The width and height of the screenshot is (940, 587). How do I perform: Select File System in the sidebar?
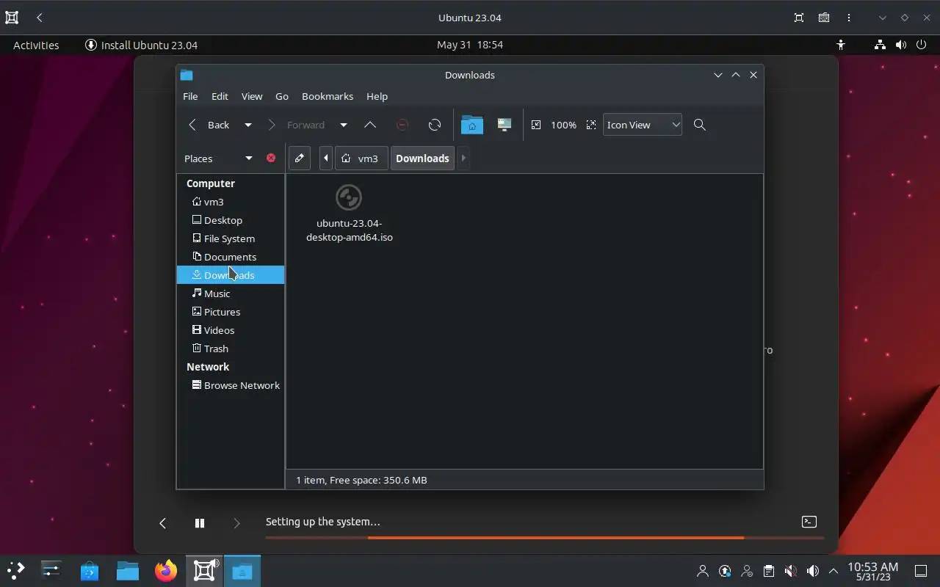(231, 238)
